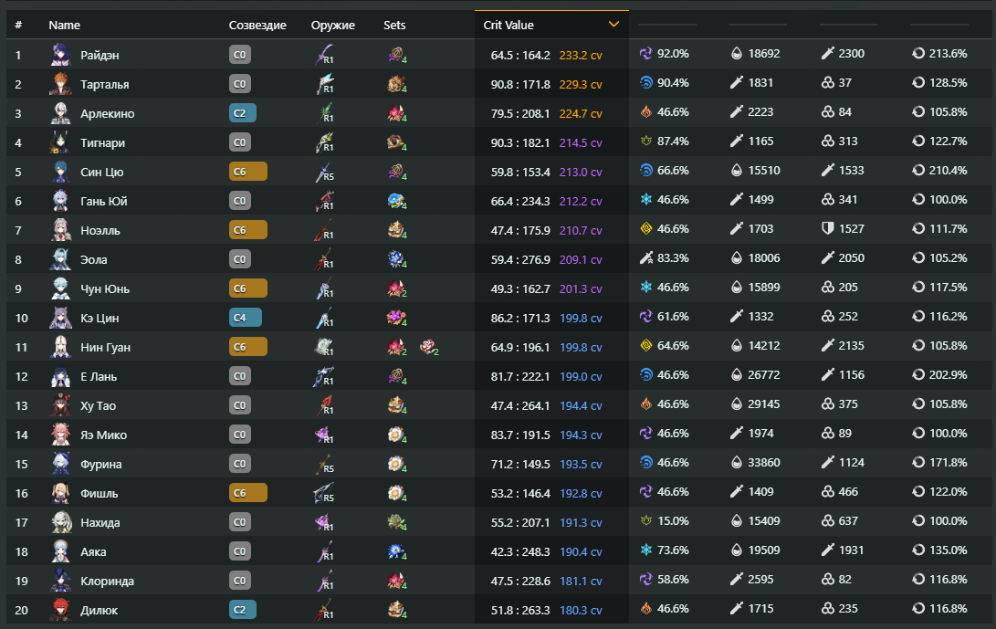Click crit ratio 59.4 : 276.9

[x=520, y=260]
